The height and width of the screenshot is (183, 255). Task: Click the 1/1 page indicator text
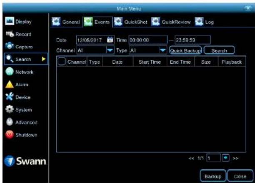201,158
